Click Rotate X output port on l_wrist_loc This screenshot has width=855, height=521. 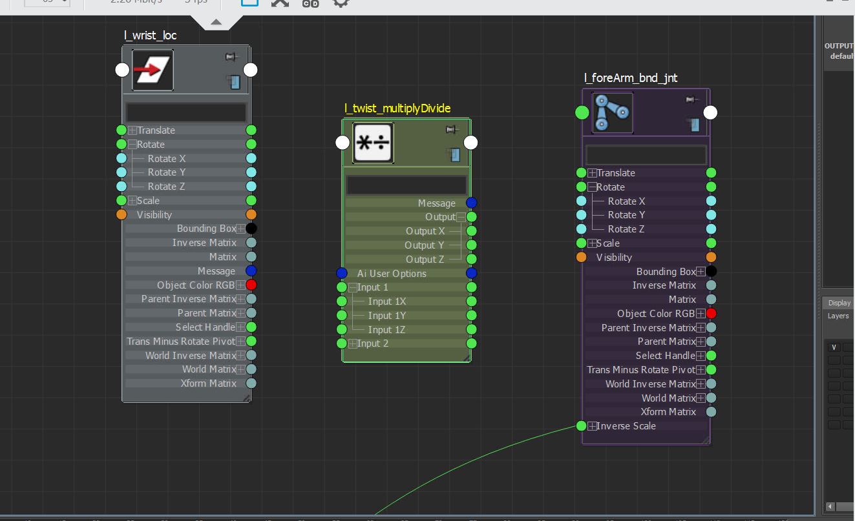click(251, 158)
